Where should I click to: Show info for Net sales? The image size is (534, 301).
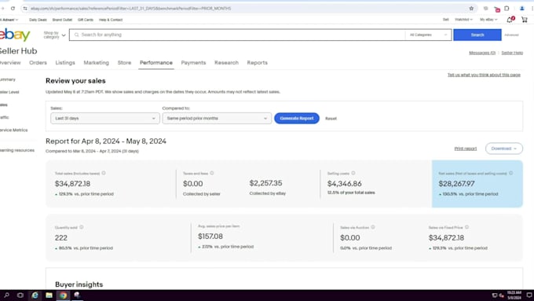pyautogui.click(x=511, y=173)
